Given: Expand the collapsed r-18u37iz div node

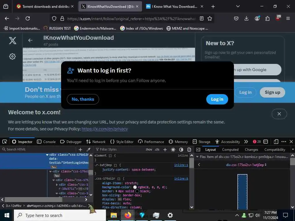Looking at the screenshot, I should [57, 185].
